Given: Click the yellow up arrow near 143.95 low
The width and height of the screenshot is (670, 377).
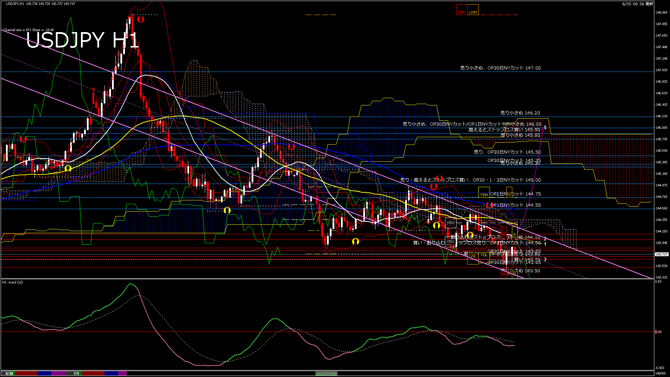Looking at the screenshot, I should [x=356, y=241].
